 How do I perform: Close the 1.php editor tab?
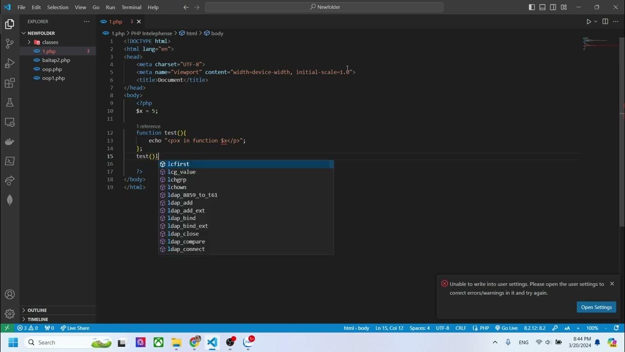139,22
